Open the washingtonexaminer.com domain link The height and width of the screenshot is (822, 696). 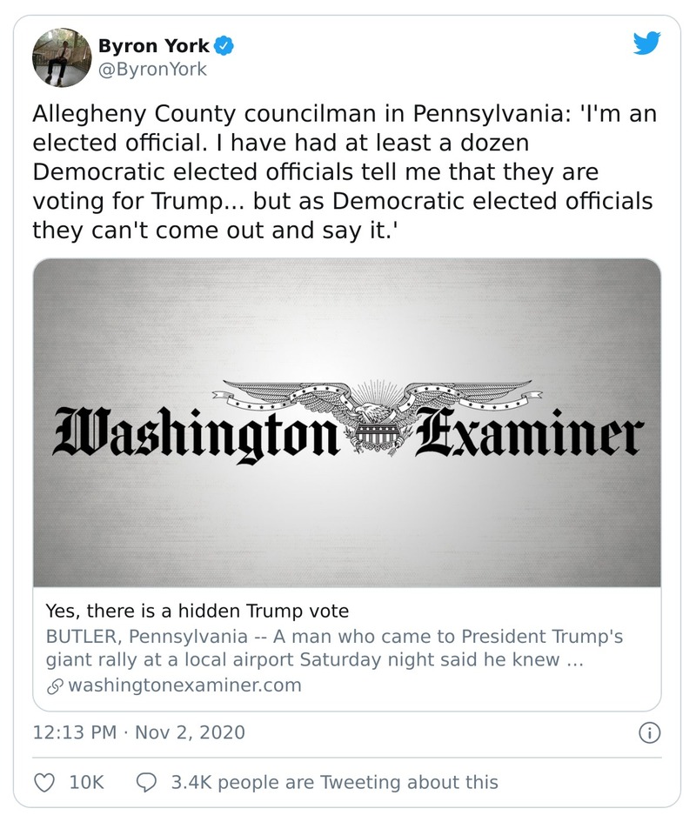click(184, 685)
